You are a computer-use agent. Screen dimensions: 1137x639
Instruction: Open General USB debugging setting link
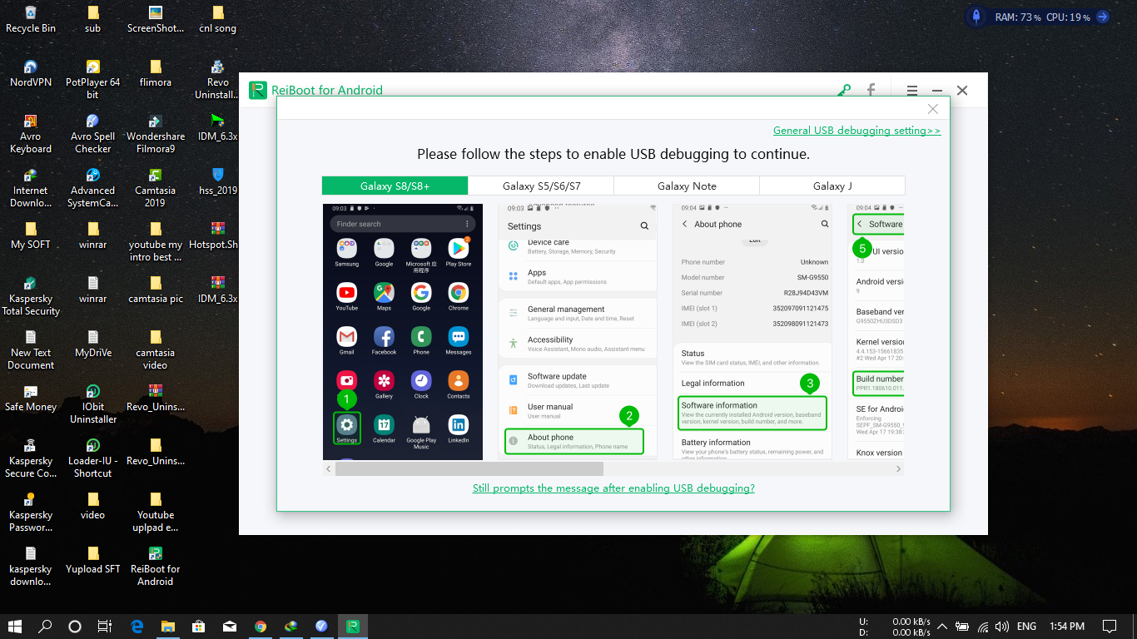[856, 131]
